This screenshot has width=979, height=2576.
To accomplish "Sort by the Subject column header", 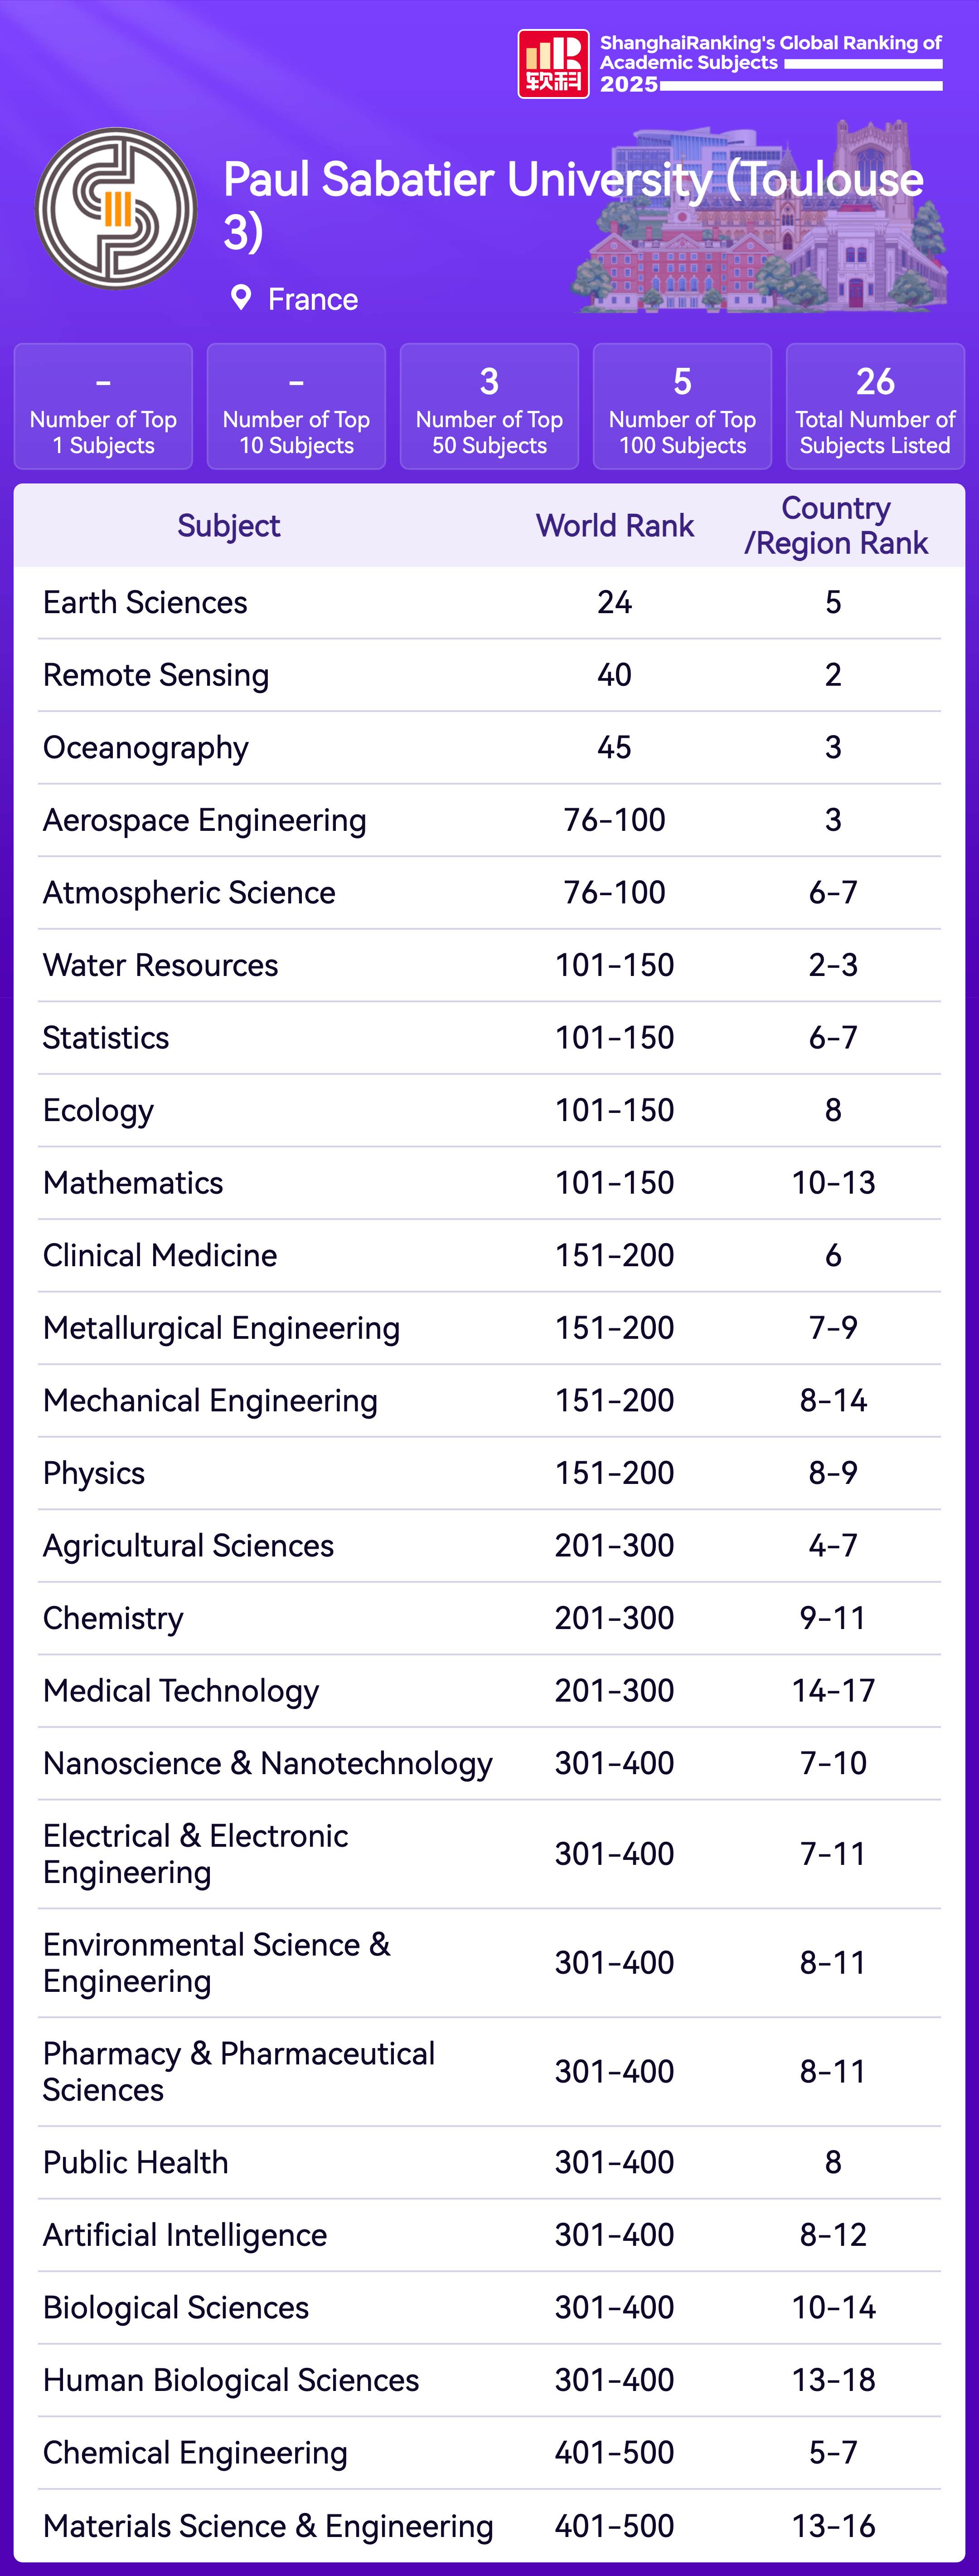I will click(x=229, y=526).
